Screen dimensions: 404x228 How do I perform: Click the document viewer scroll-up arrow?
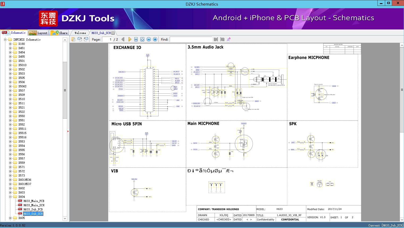(402, 45)
